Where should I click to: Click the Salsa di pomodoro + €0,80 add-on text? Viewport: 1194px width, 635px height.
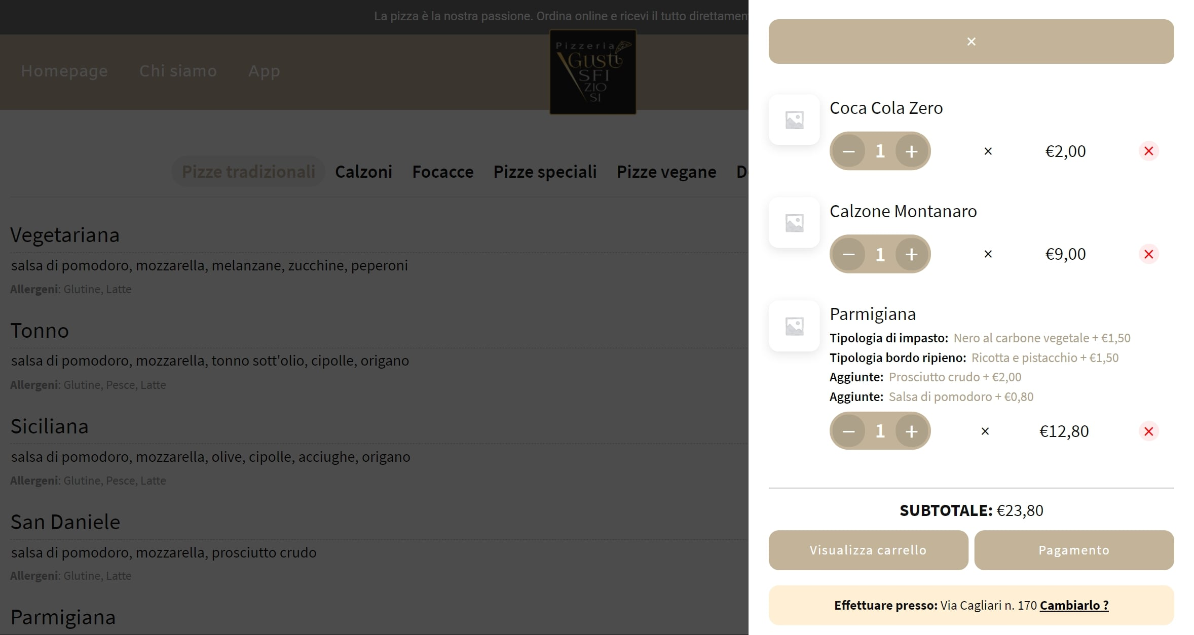(x=961, y=396)
